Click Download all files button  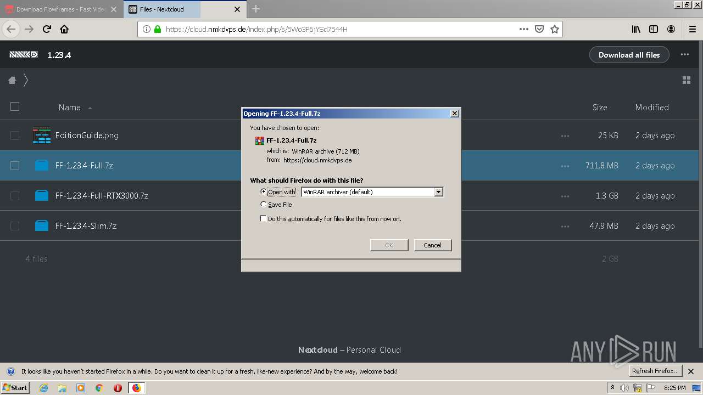click(x=629, y=55)
